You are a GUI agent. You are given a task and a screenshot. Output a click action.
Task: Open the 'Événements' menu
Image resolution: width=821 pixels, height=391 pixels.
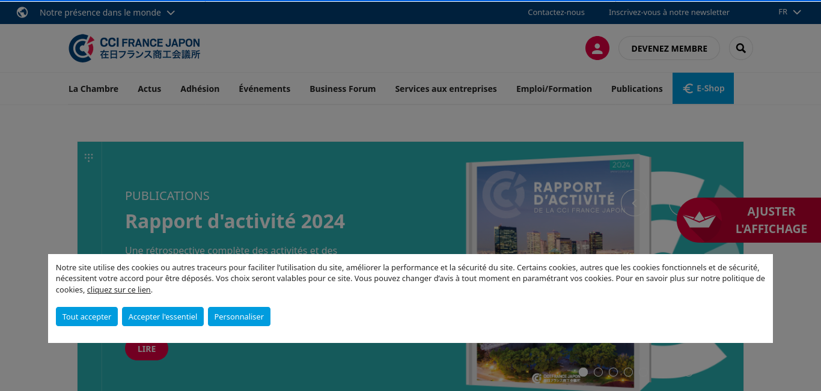264,89
